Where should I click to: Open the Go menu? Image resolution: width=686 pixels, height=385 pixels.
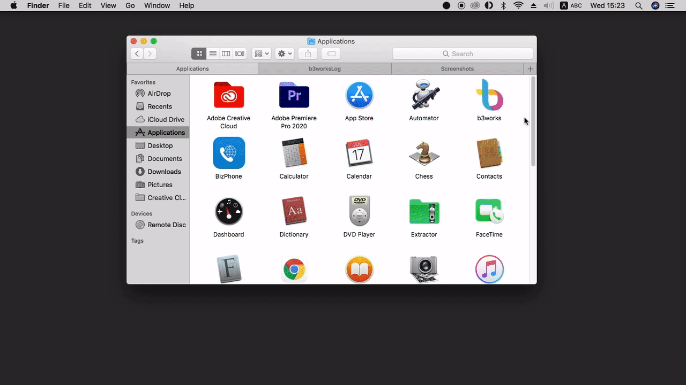[130, 5]
